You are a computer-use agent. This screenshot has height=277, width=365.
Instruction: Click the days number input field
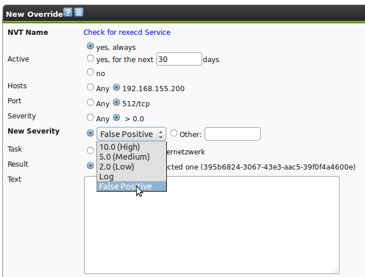178,59
